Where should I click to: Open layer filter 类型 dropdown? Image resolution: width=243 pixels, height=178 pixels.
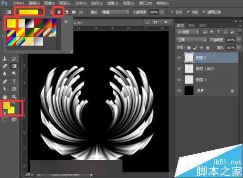[x=188, y=32]
